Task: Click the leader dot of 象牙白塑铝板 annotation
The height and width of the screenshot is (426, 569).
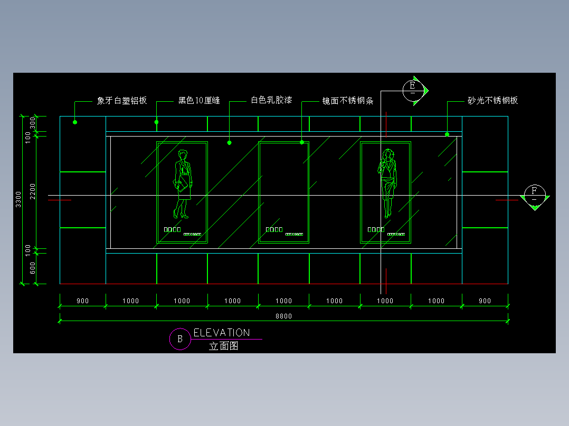Action: click(x=75, y=122)
